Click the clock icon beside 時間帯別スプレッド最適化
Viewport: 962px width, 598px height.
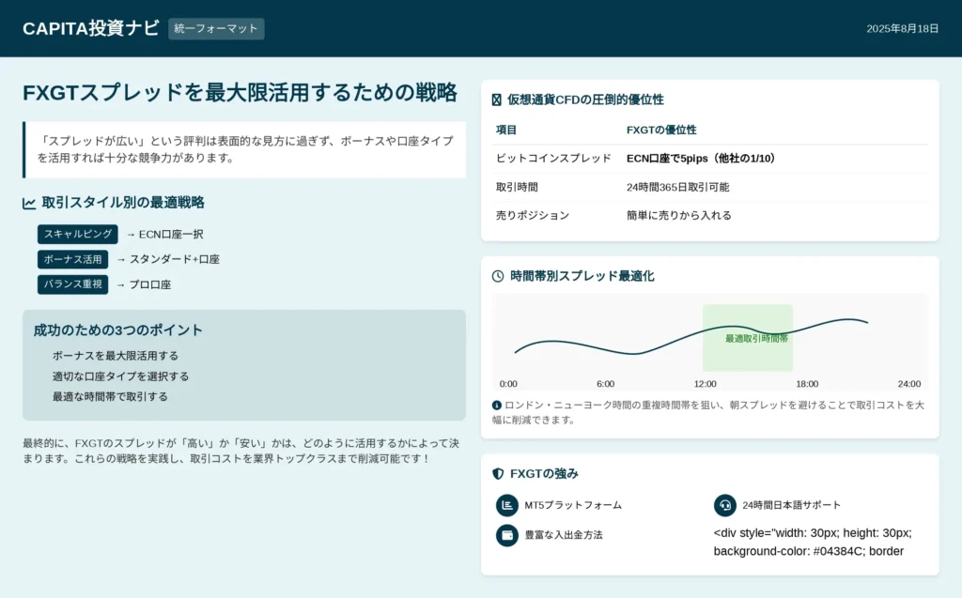[498, 276]
